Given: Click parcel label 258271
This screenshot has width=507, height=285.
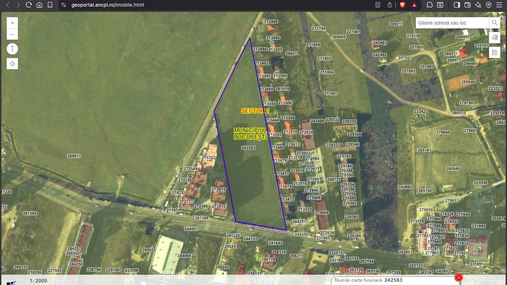Looking at the screenshot, I should click(x=296, y=256).
